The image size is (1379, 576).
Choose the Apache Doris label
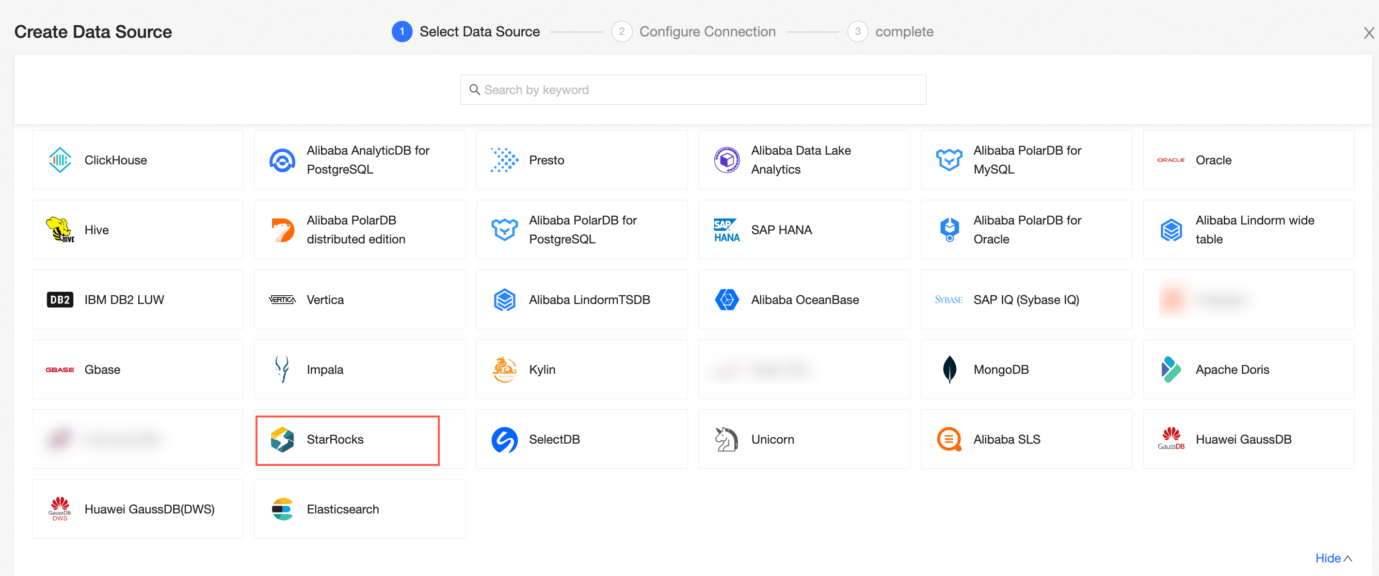point(1232,369)
